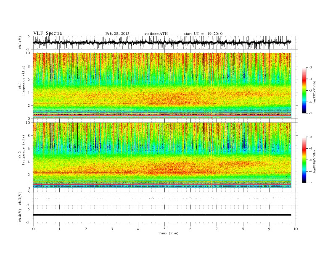Click the "9" tick on the time axis
Viewport: 333px width, 257px height.
[269, 229]
